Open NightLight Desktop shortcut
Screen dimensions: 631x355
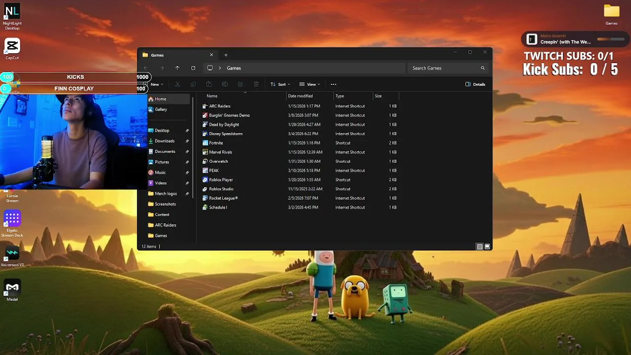pos(12,17)
